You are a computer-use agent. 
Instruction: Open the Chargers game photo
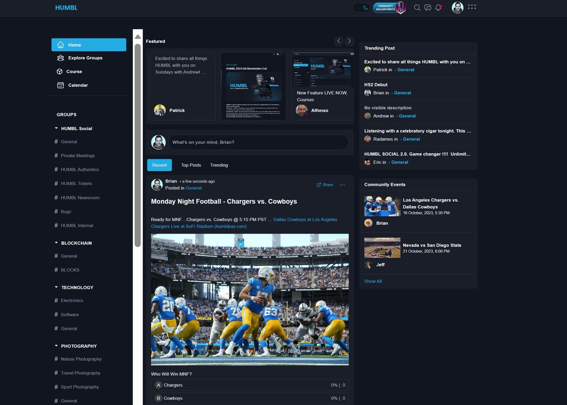click(250, 299)
